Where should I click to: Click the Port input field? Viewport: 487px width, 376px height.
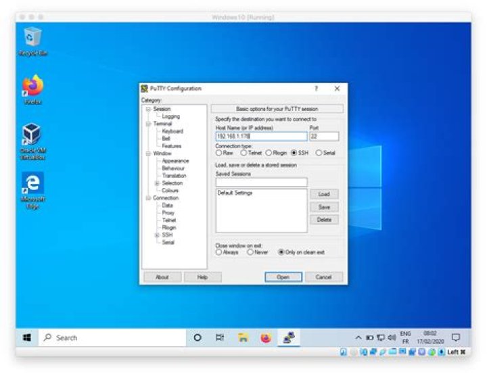tap(324, 137)
